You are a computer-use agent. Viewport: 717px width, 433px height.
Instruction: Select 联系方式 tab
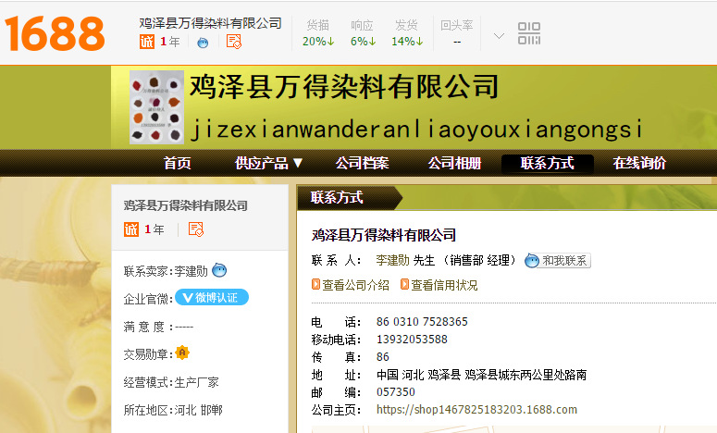(x=548, y=164)
